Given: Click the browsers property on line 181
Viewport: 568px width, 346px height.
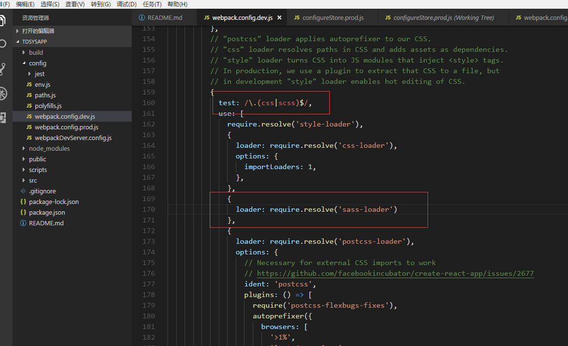Looking at the screenshot, I should (278, 327).
